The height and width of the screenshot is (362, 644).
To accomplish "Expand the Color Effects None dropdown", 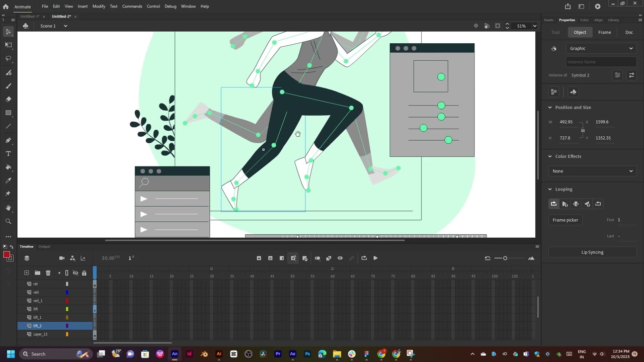I will 592,171.
